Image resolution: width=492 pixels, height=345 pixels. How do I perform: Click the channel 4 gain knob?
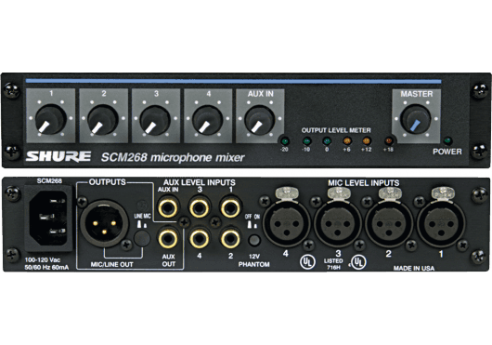[208, 120]
